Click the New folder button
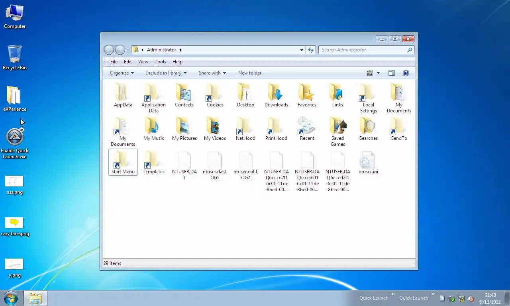Screen dimensions: 510x306 click(x=250, y=73)
